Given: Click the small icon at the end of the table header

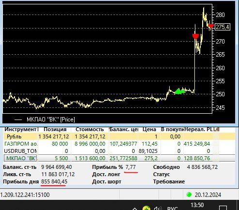Looking at the screenshot, I should coord(216,129).
